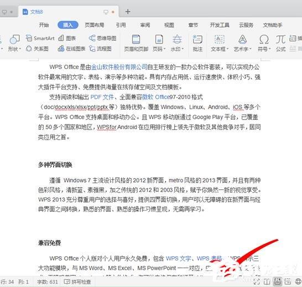Screen dimensions: 302x287
Task: Toggle full screen view icon in status bar
Action: (x=257, y=281)
